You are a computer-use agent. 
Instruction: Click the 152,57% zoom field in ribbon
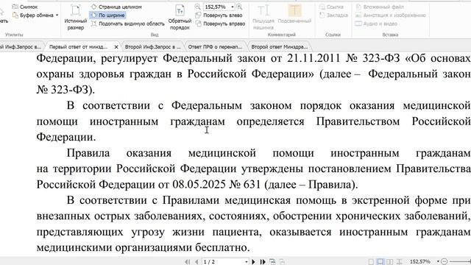[216, 7]
